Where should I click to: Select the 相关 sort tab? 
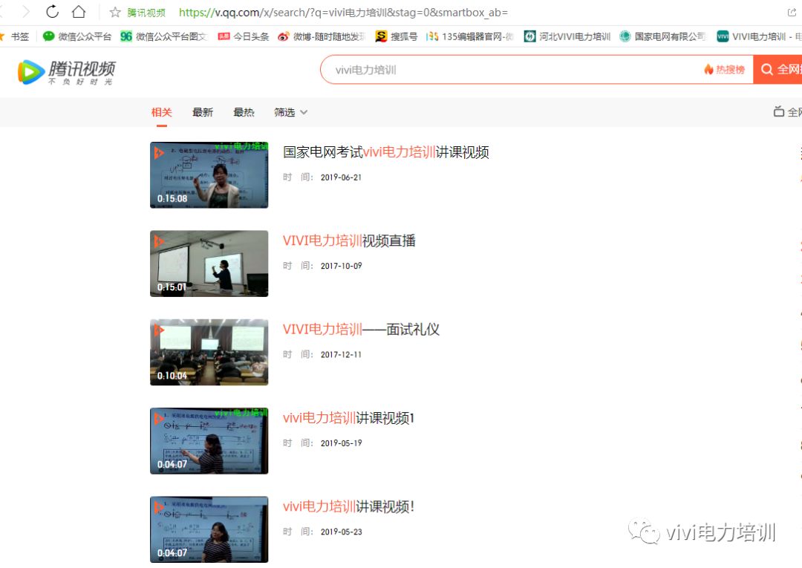click(162, 112)
